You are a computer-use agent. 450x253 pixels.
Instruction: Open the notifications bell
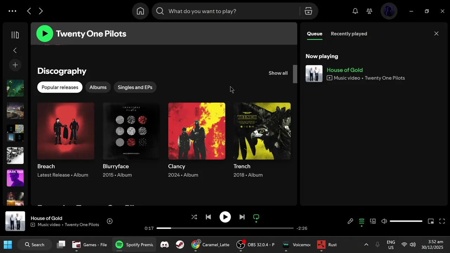pyautogui.click(x=355, y=11)
